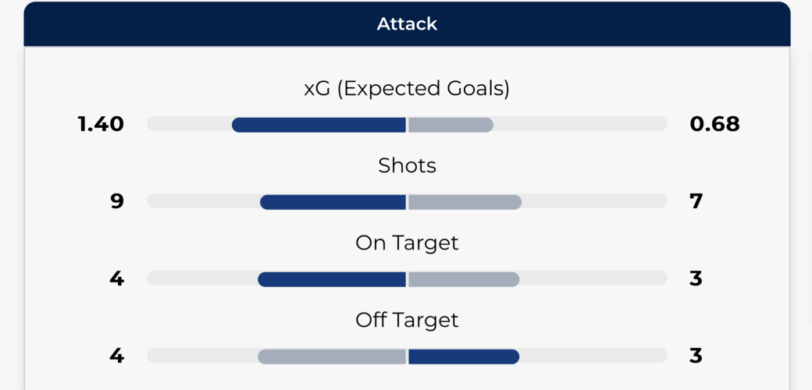Click the Off Target value 3
Viewport: 812px width, 390px height.
[696, 356]
